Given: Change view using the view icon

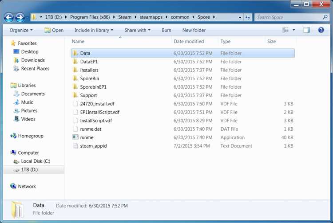Looking at the screenshot, I should (x=285, y=30).
